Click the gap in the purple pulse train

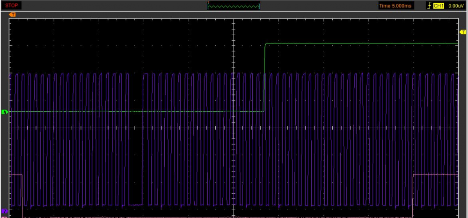pos(136,140)
